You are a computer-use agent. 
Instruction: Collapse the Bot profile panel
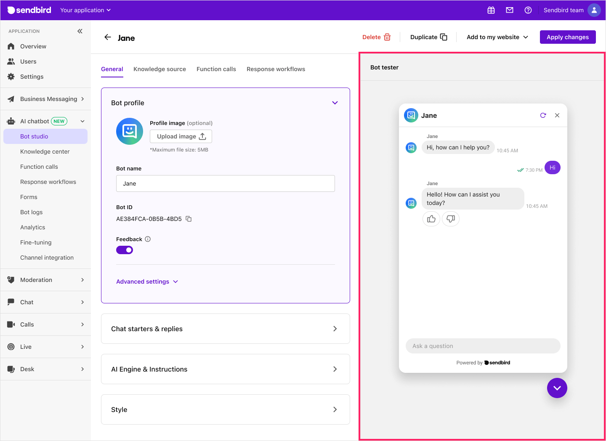click(335, 103)
